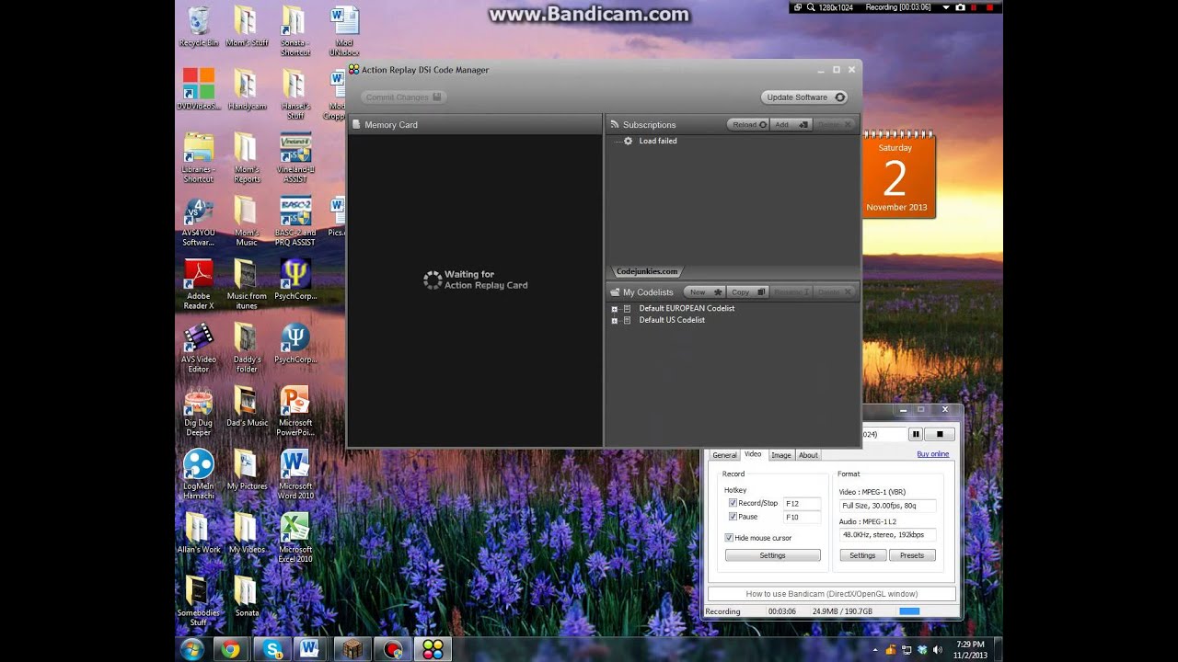Create a New codelist in My Codelists
This screenshot has width=1178, height=662.
[705, 291]
